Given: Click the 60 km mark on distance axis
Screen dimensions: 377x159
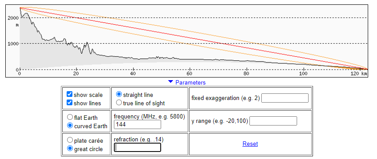Looking at the screenshot, I should pos(190,74).
